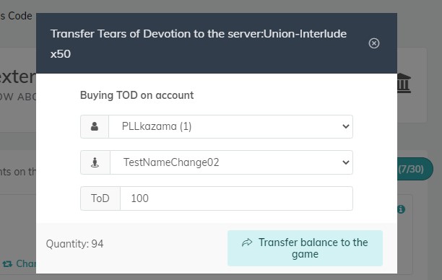Click the (7/30) teal badge button
The width and height of the screenshot is (442, 280).
point(415,169)
